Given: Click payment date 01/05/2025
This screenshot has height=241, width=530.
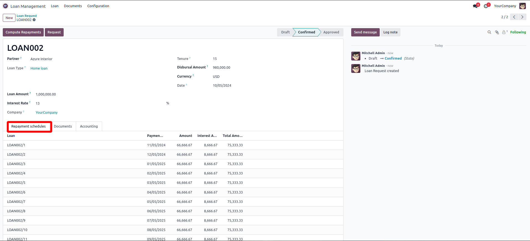Looking at the screenshot, I should (x=156, y=164).
